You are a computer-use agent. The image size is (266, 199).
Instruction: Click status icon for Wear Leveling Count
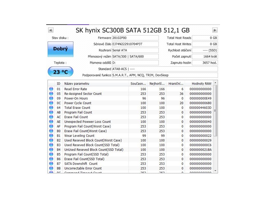(x=51, y=136)
